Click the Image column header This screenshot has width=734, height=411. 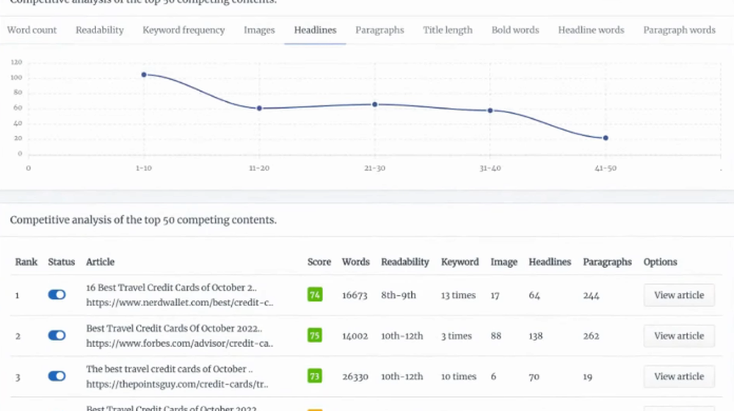pyautogui.click(x=504, y=262)
